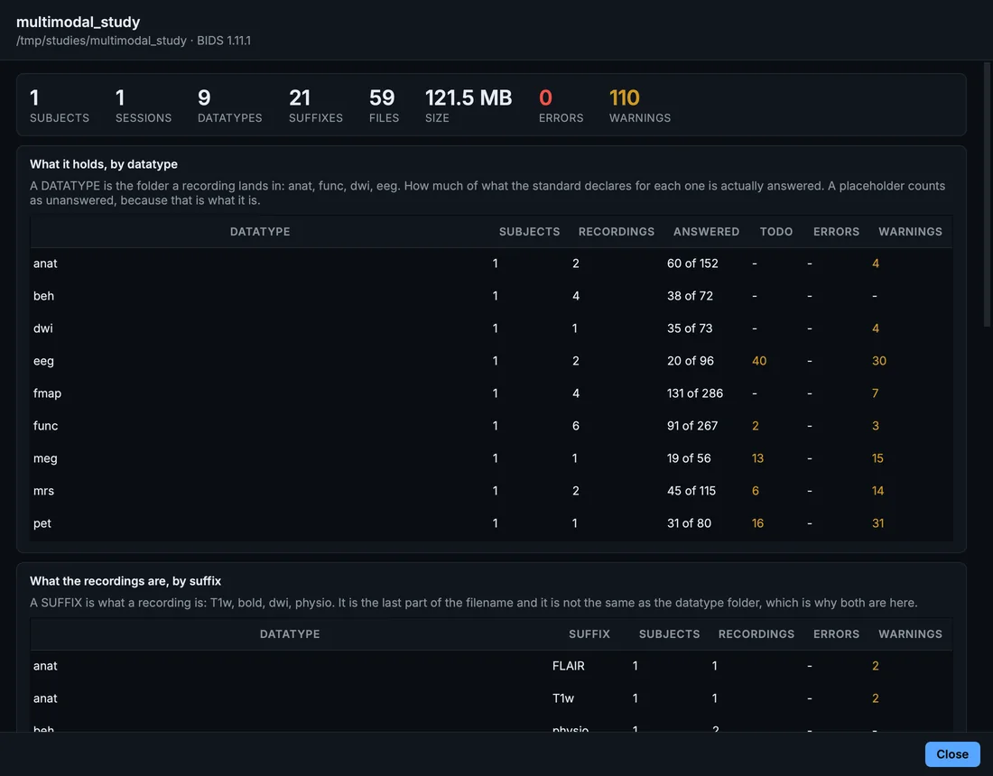Click pet TODO count 16
Viewport: 993px width, 776px height.
[x=757, y=523]
